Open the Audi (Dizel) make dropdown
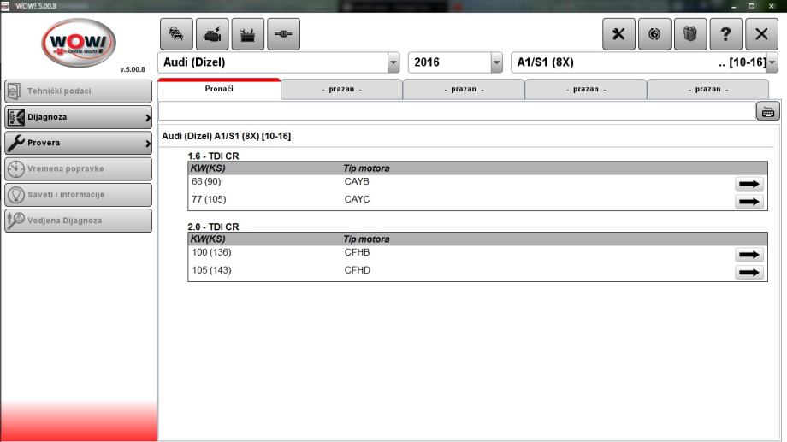The image size is (787, 442). point(393,62)
